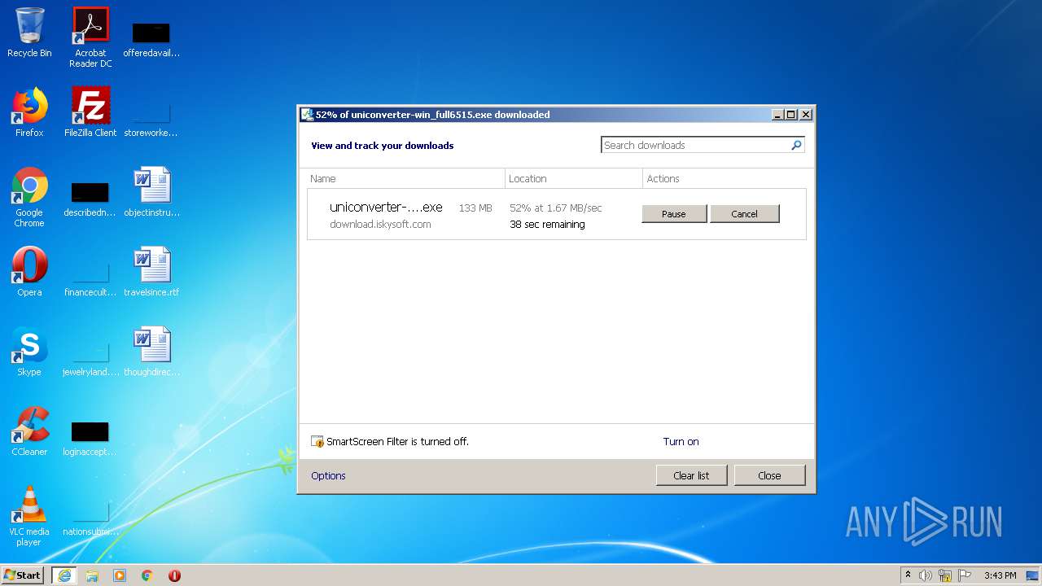Maximize the downloads window
This screenshot has width=1042, height=586.
790,115
